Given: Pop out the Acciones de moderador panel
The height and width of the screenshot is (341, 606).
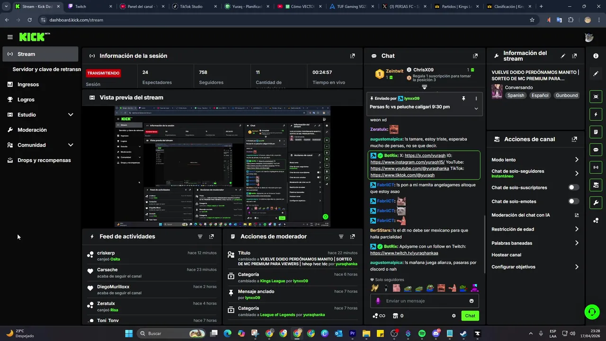Looking at the screenshot, I should pos(352,236).
